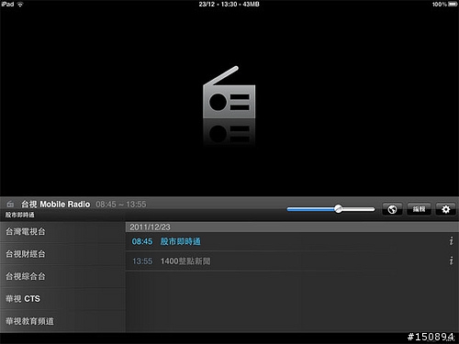Select the 台視綜合台 channel
This screenshot has width=459, height=344.
62,276
